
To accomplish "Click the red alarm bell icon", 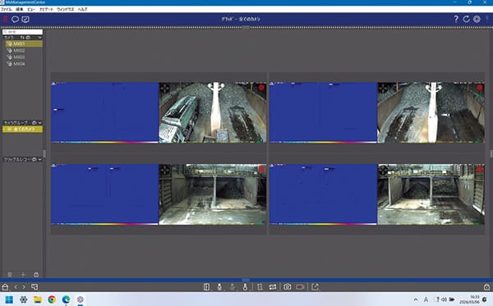I will (x=5, y=20).
